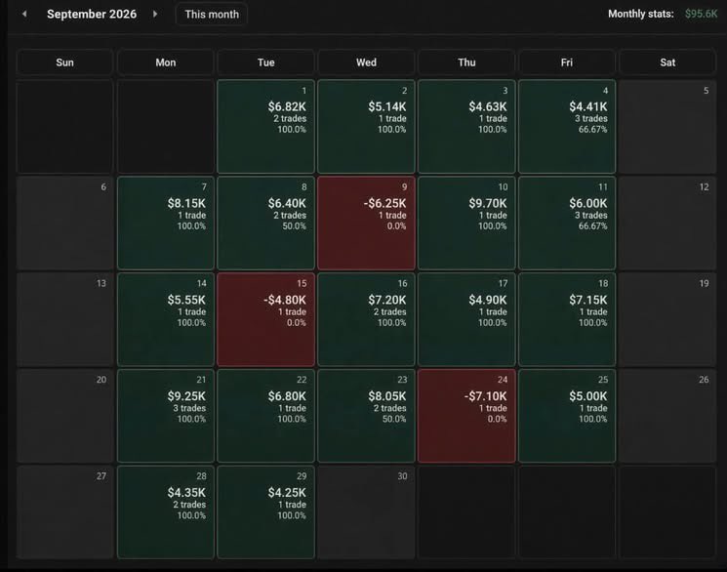Open September 10 cell showing $9.70K
Viewport: 727px width, 572px height.
466,224
